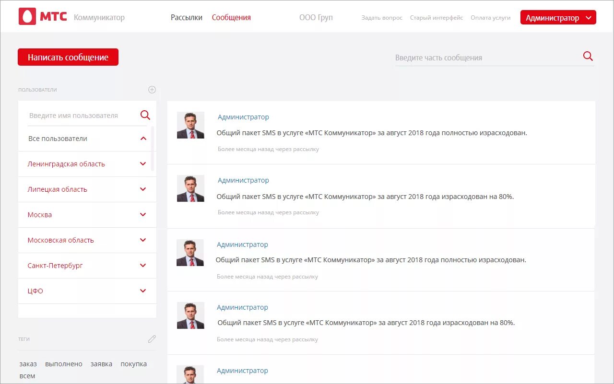The width and height of the screenshot is (614, 384).
Task: Select the выполнено tag
Action: point(64,364)
